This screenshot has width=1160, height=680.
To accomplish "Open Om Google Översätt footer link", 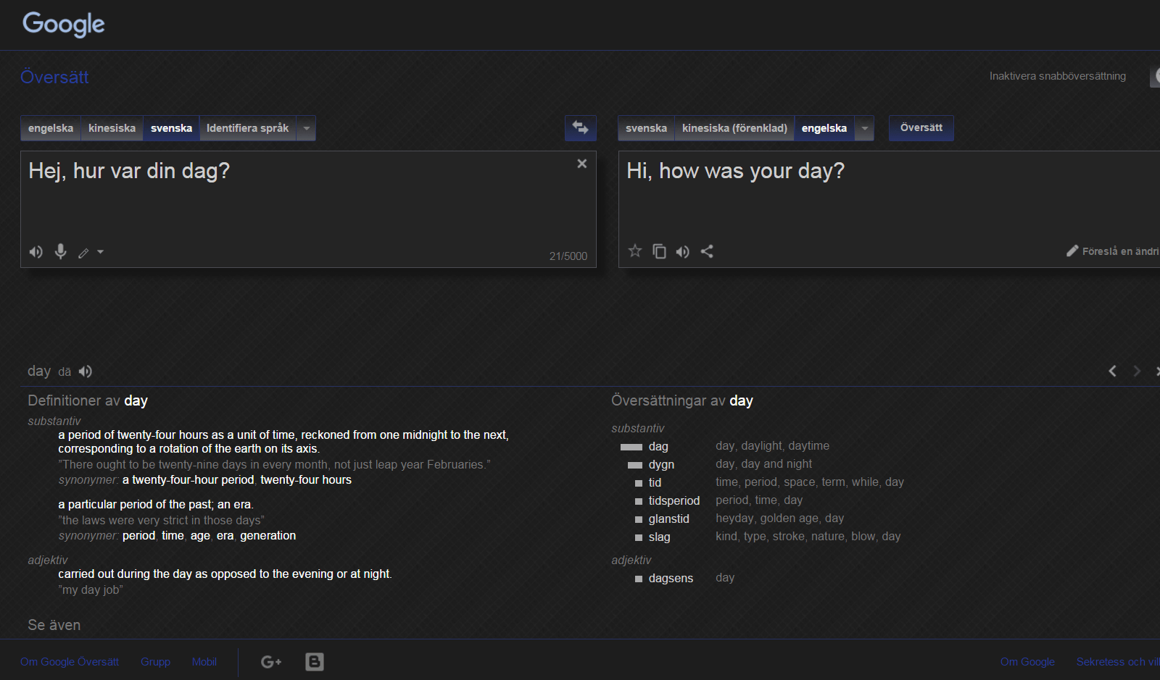I will (x=70, y=662).
